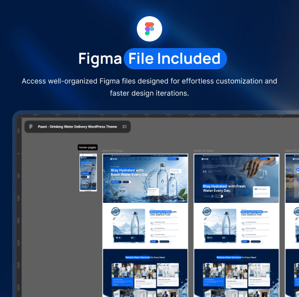Select the home-01-image frame label
This screenshot has height=297, width=299.
click(113, 151)
